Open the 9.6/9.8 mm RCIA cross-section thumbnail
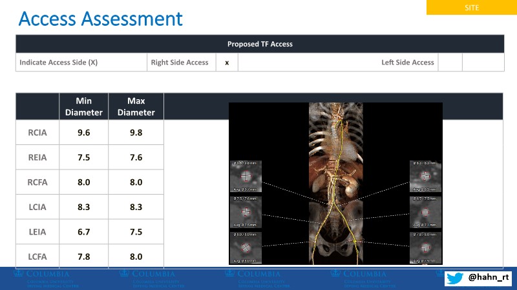Viewport: 517px width, 290px height. (245, 176)
